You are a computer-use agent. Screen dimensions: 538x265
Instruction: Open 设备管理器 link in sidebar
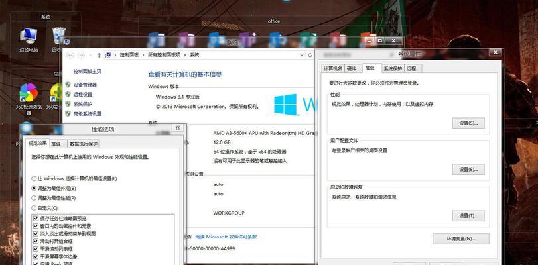pyautogui.click(x=85, y=85)
